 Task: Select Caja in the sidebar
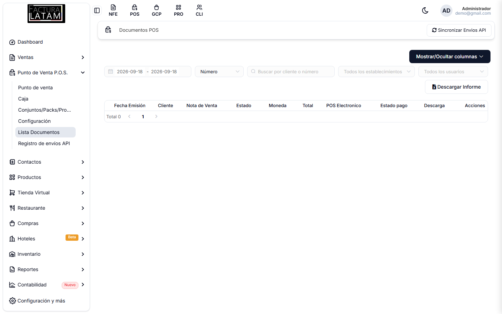[x=23, y=99]
